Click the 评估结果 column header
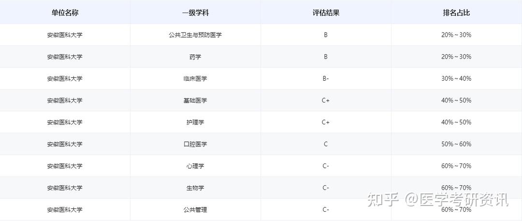Viewport: 522px width, 221px height. coord(326,13)
